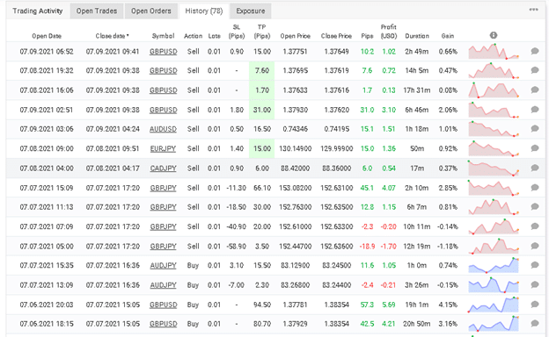
Task: Sort by Duration column header
Action: (417, 36)
